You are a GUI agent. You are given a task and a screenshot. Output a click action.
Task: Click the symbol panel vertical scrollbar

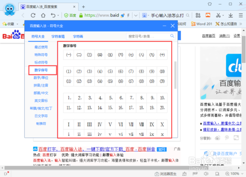coord(175,75)
